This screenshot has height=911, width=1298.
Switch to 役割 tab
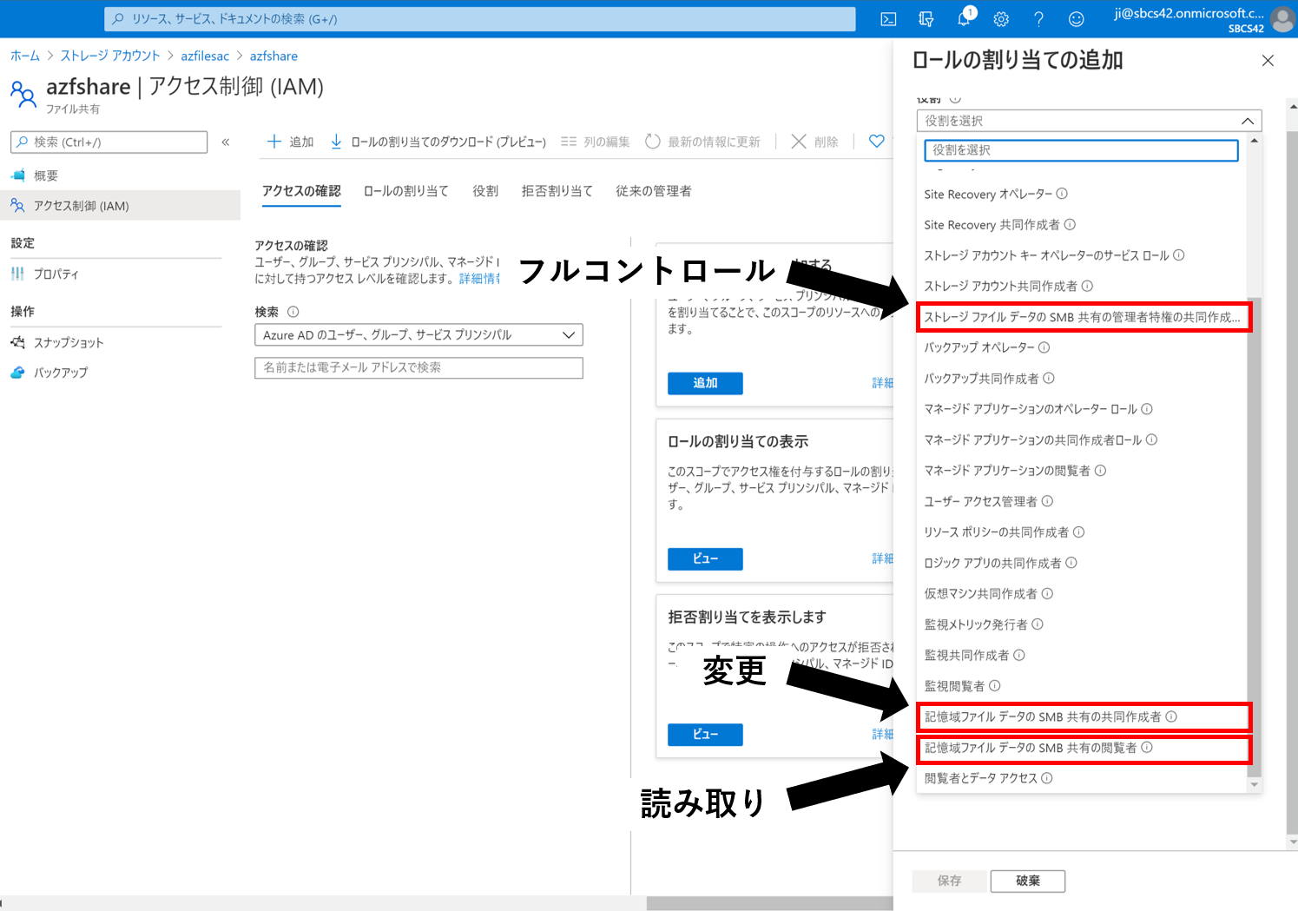click(485, 191)
